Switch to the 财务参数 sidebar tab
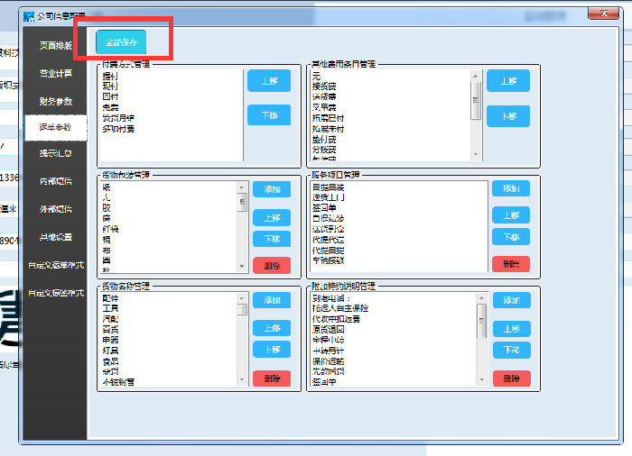This screenshot has height=456, width=632. pyautogui.click(x=55, y=101)
